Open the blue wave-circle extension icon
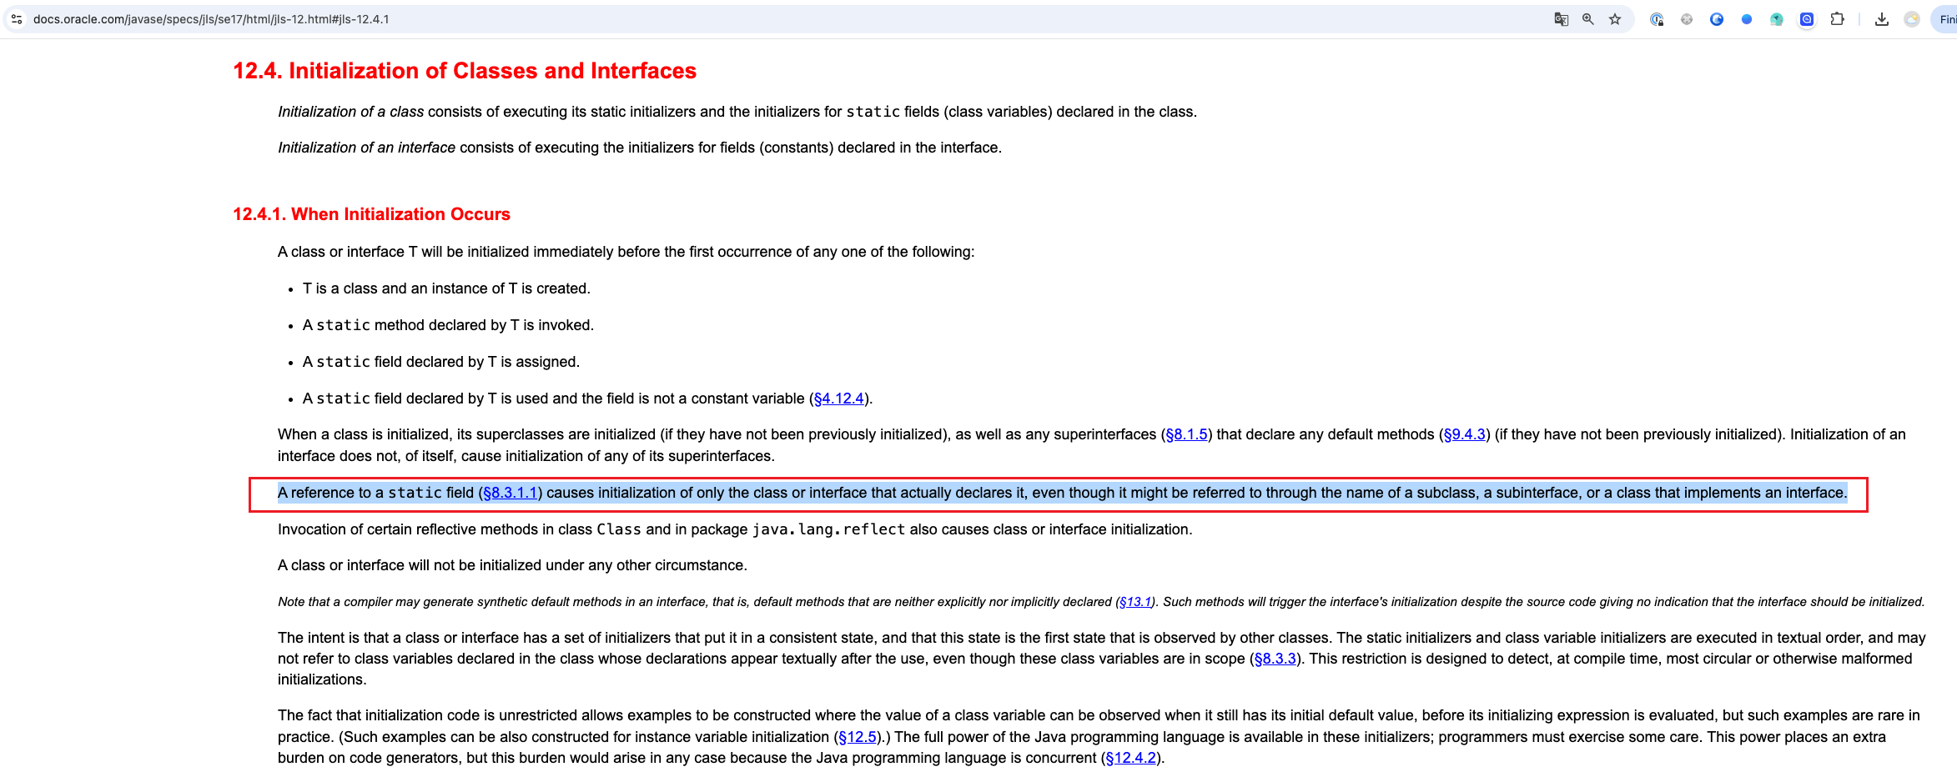Viewport: 1957px width, 777px height. 1717,19
